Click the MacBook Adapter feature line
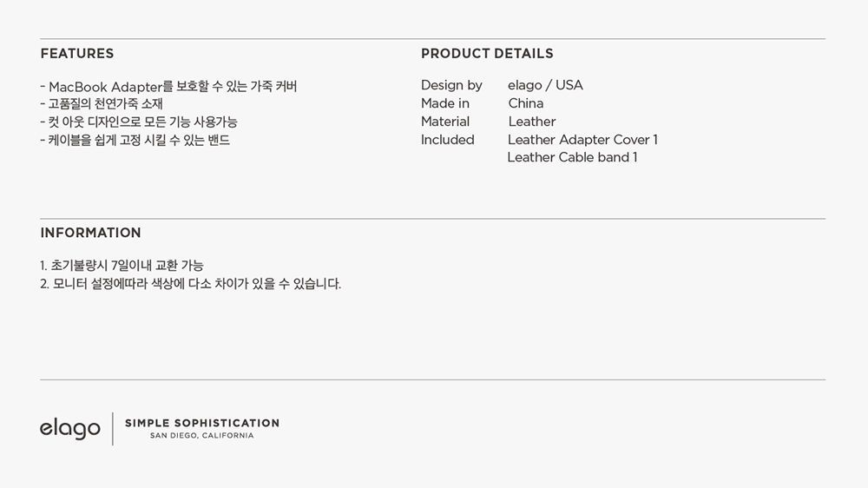This screenshot has height=488, width=868. point(169,87)
